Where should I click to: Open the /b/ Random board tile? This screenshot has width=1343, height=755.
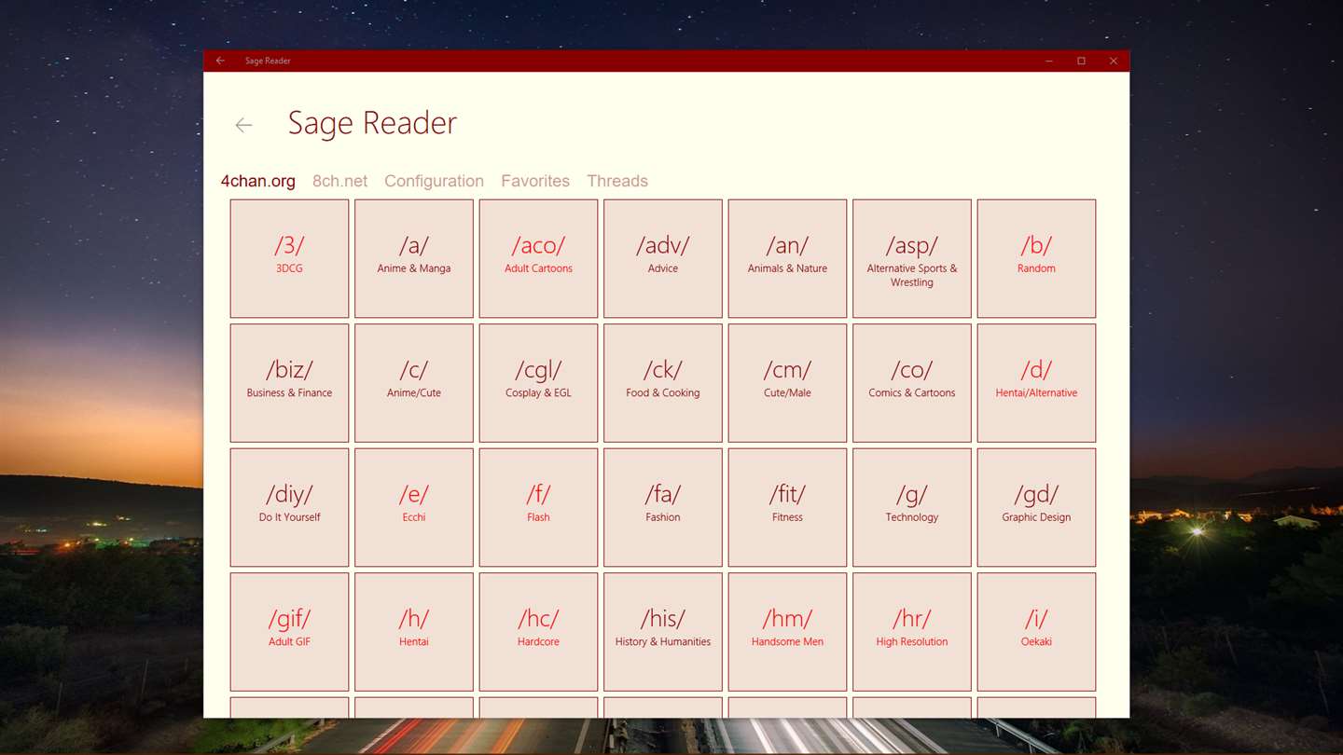click(1036, 258)
